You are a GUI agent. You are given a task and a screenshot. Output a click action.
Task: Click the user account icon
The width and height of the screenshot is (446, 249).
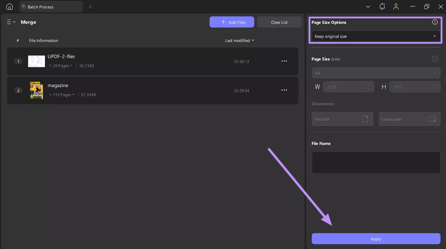396,6
